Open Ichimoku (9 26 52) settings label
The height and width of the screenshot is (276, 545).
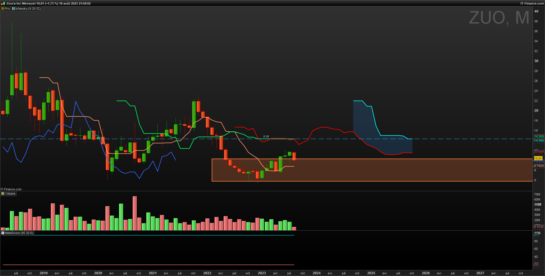(x=28, y=9)
